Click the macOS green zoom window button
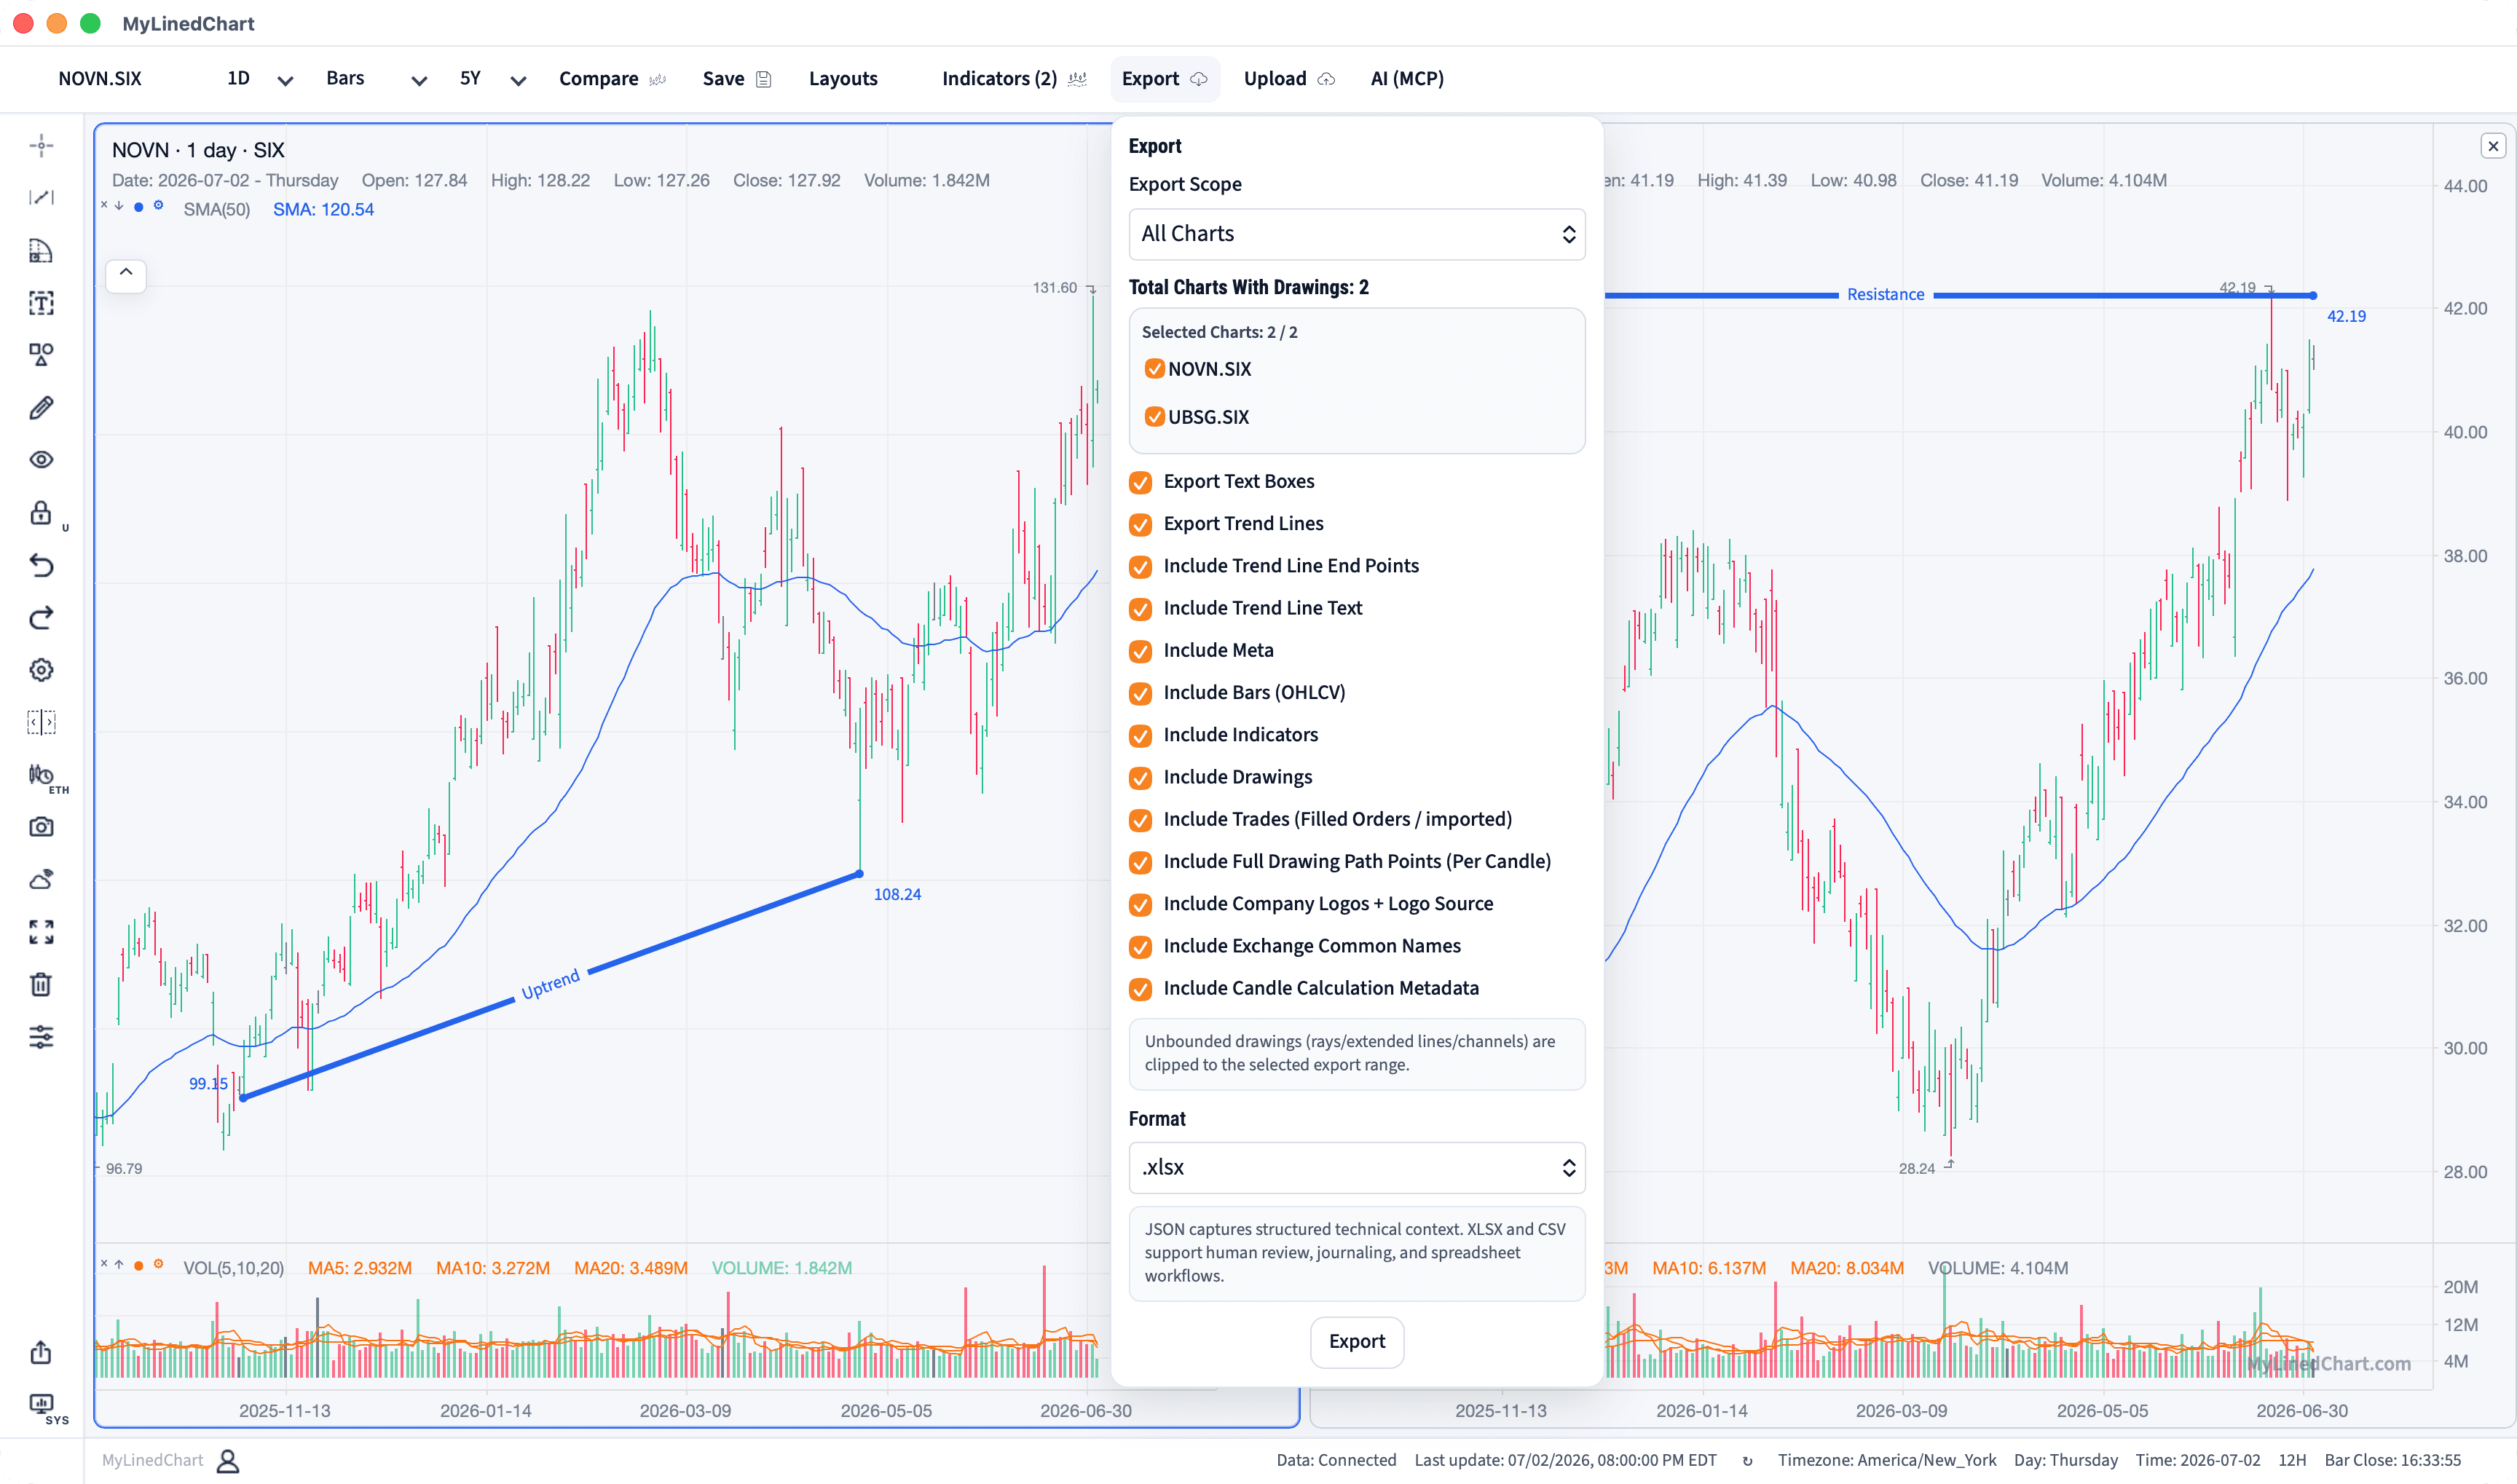Image resolution: width=2517 pixels, height=1484 pixels. pos(90,24)
